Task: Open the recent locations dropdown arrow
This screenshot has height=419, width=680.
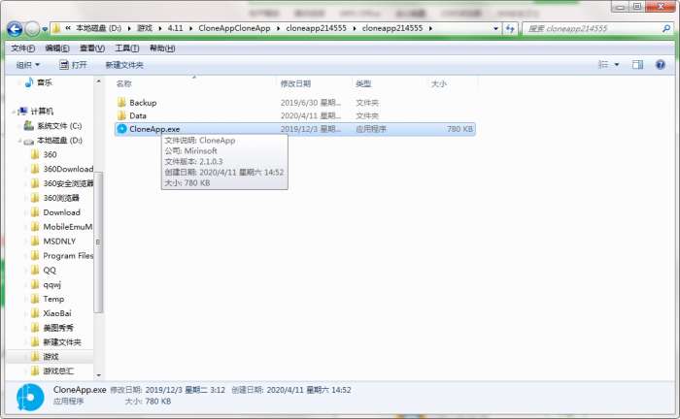Action: click(45, 29)
